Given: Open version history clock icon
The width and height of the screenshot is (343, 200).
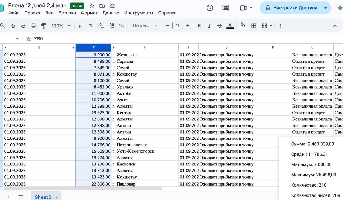Looking at the screenshot, I should (x=210, y=8).
